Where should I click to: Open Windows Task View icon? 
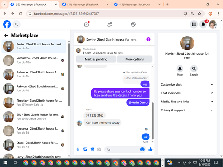(x=16, y=163)
